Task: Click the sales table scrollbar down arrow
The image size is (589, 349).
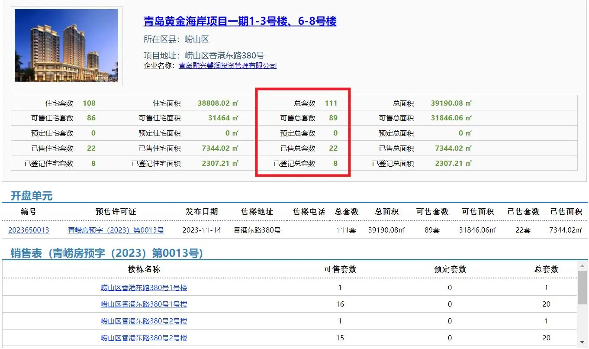Action: 583,342
